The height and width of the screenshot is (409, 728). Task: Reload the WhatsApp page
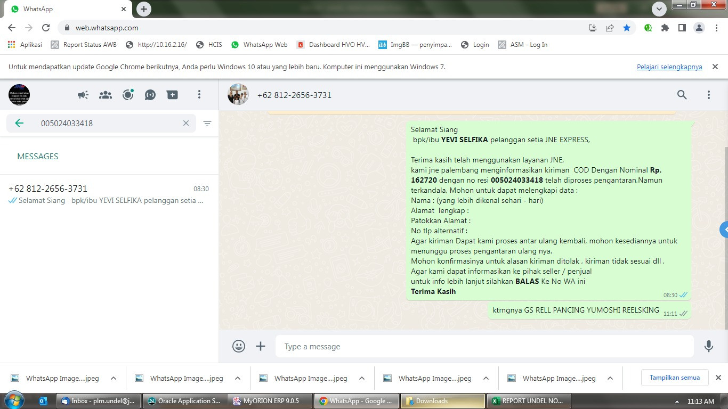(x=46, y=28)
